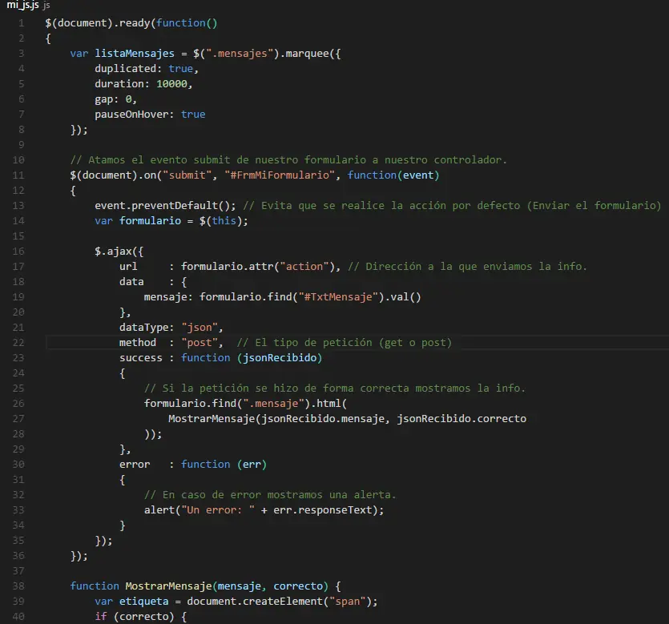Click event.preventDefault() call

coord(165,206)
